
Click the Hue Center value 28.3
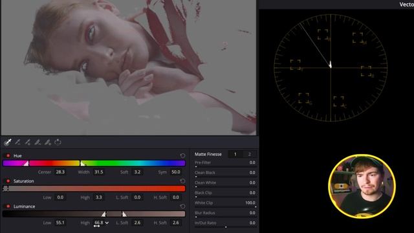click(60, 172)
